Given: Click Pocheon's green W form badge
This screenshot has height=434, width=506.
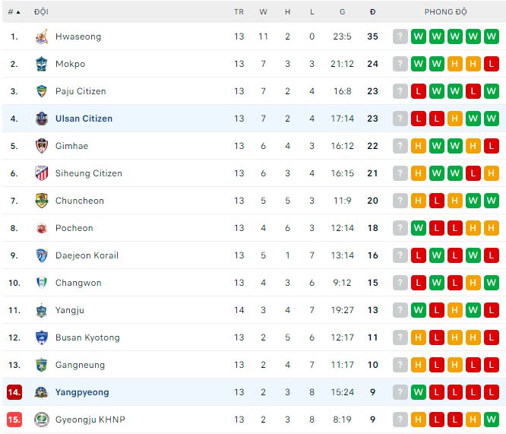Looking at the screenshot, I should [418, 228].
